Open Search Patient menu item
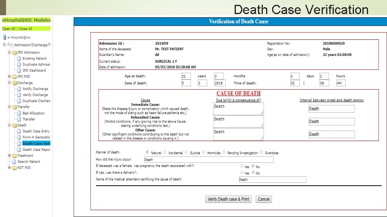 29,162
